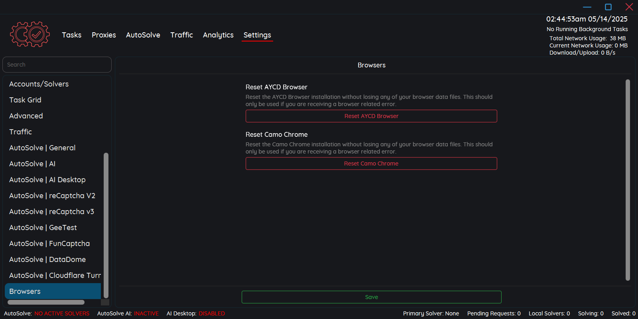The height and width of the screenshot is (319, 638).
Task: Open AutoSolve | AI settings
Action: click(x=53, y=164)
